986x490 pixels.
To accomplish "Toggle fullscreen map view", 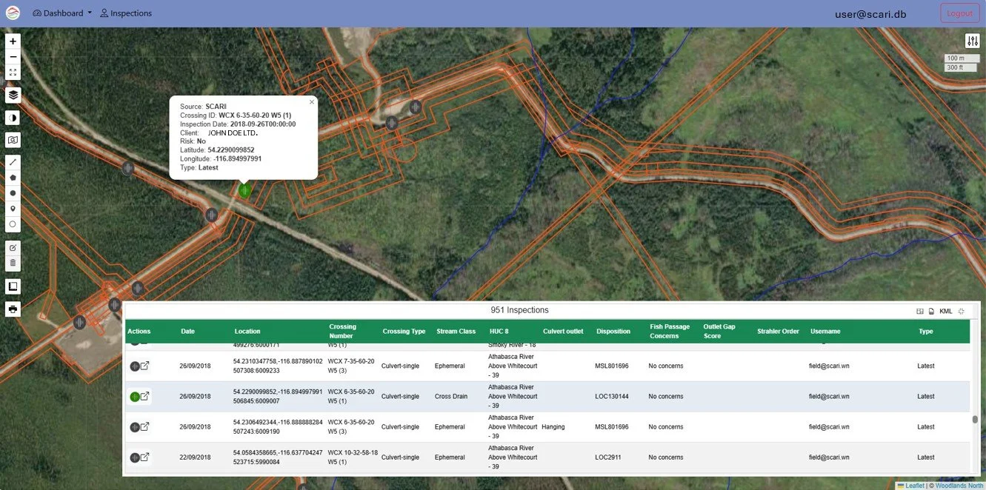I will [x=13, y=73].
